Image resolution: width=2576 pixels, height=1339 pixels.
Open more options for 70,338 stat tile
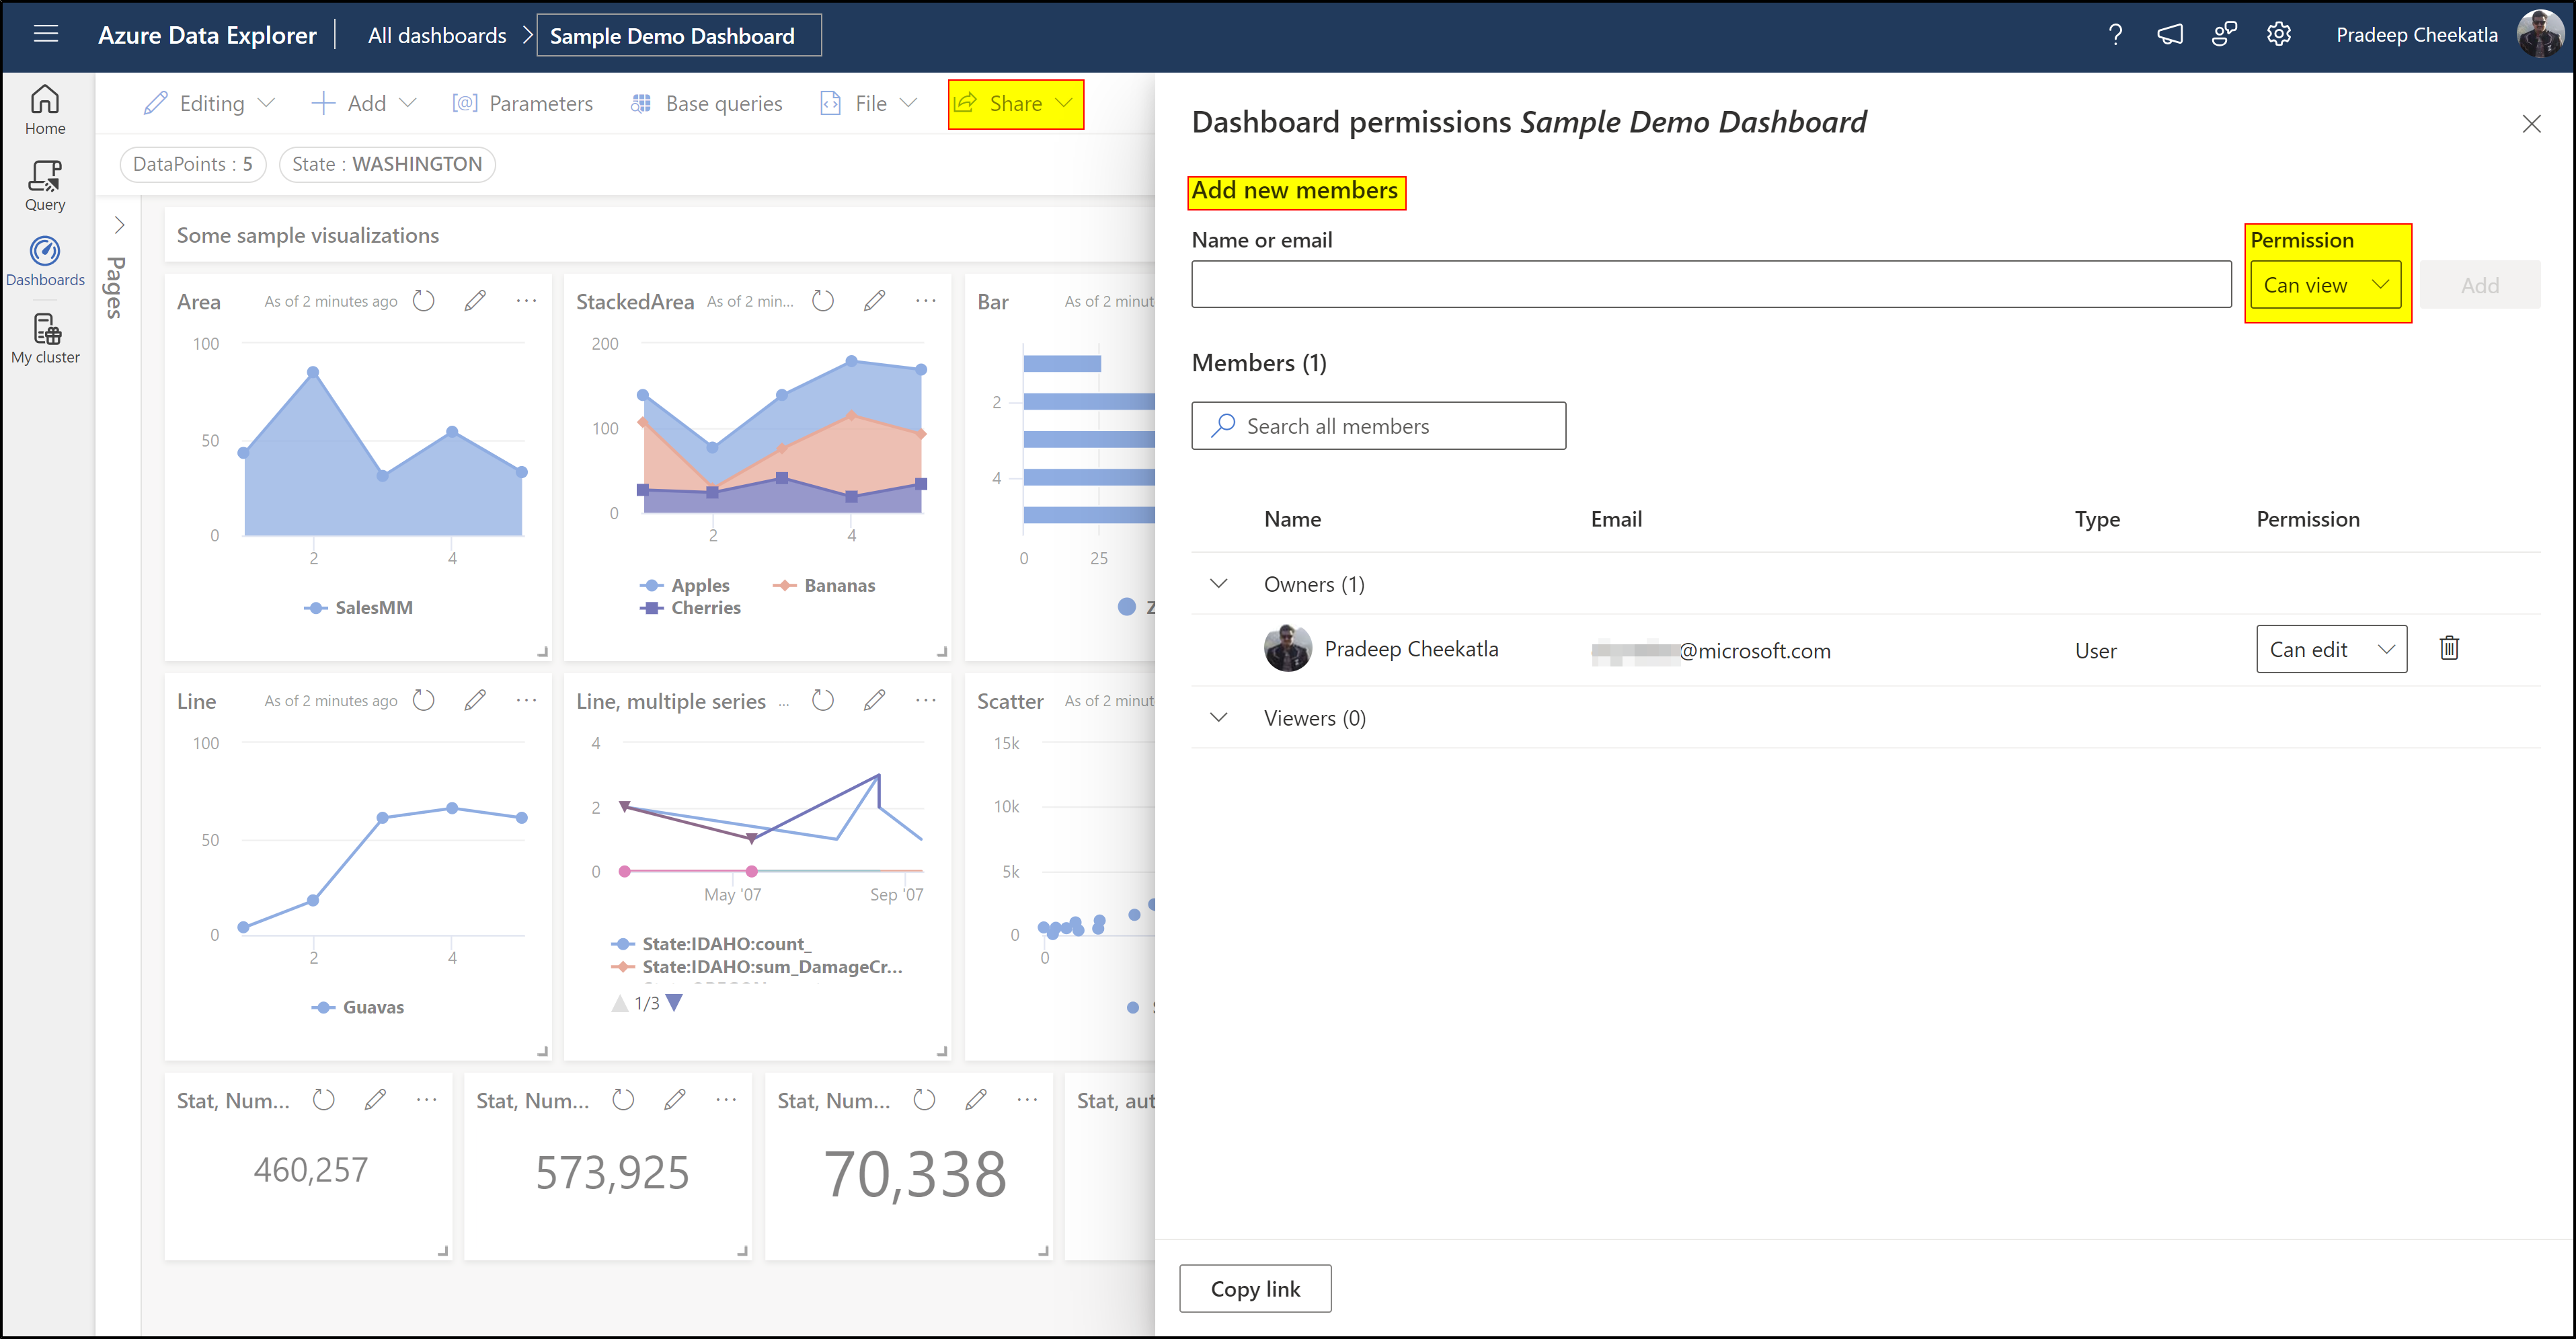coord(1028,1100)
